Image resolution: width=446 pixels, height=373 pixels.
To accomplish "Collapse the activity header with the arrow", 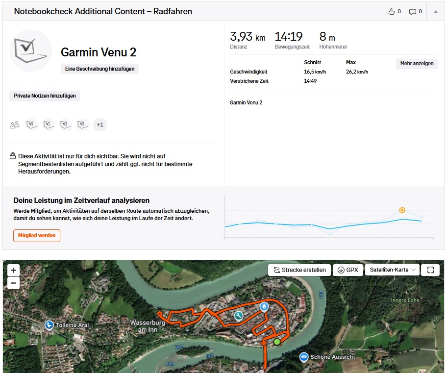I will pos(435,11).
